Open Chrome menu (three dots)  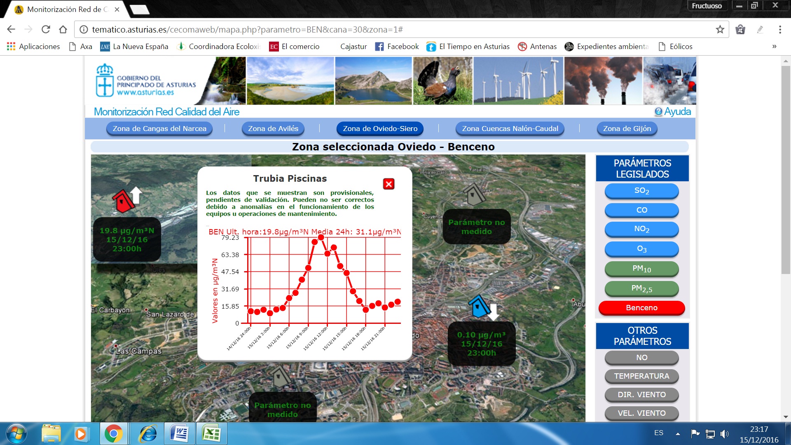779,30
